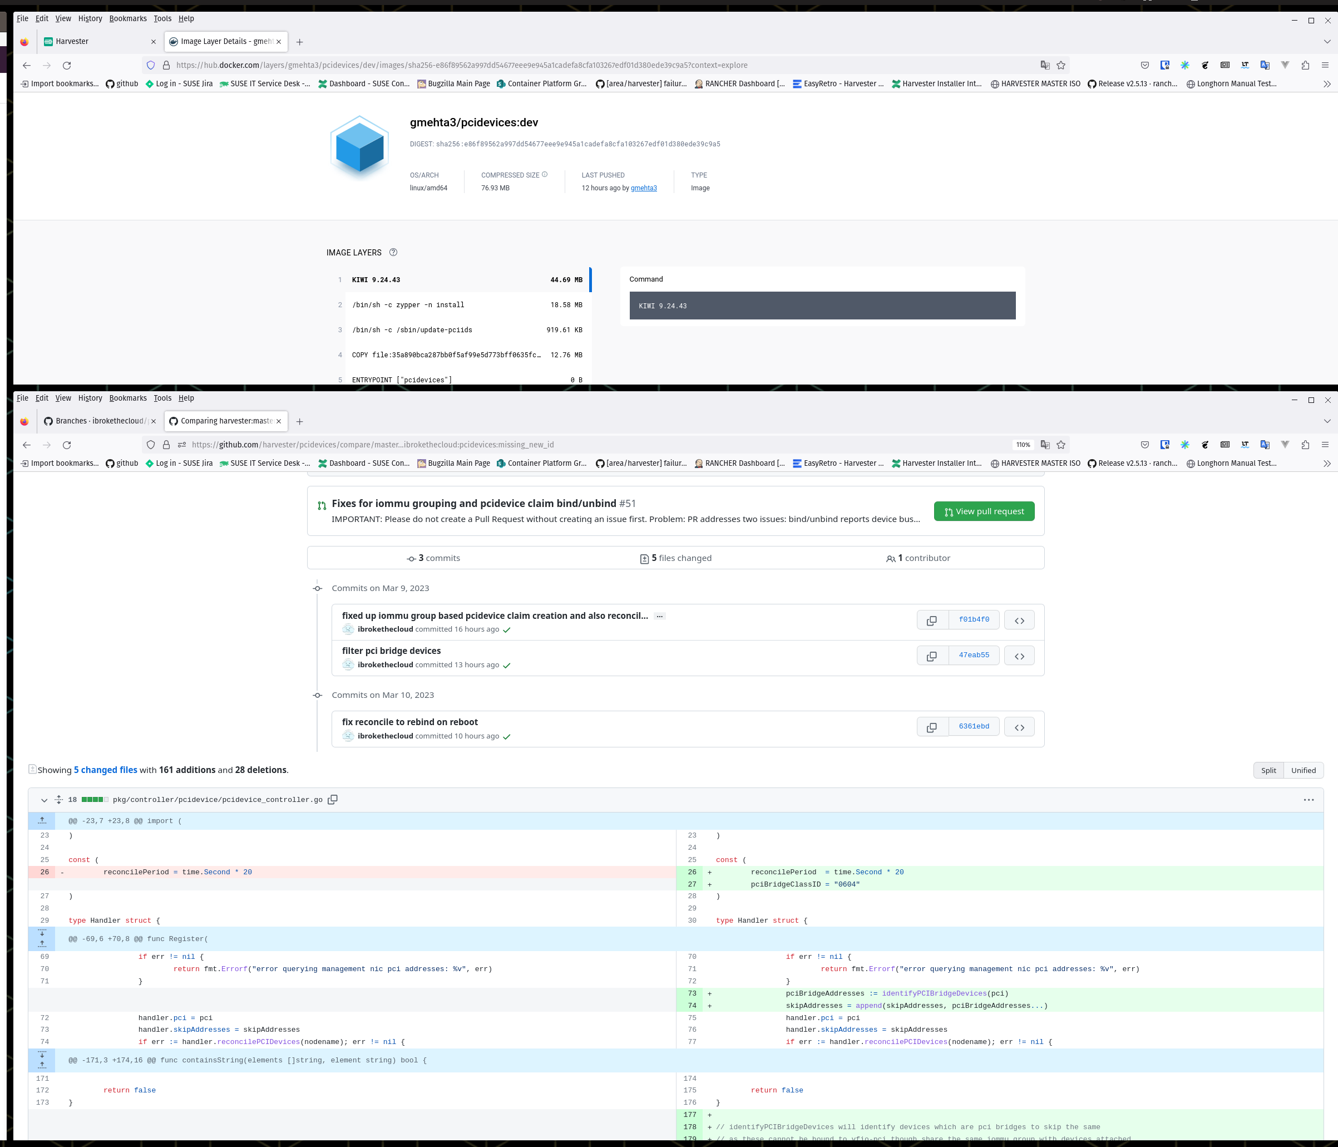The height and width of the screenshot is (1147, 1338).
Task: Click reload button in GitHub browser window
Action: click(x=67, y=445)
